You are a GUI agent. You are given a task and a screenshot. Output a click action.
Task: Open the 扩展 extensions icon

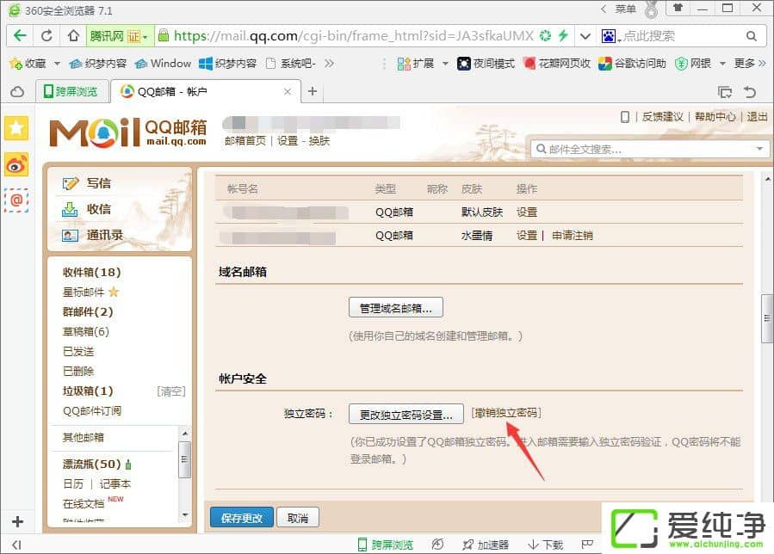coord(416,63)
